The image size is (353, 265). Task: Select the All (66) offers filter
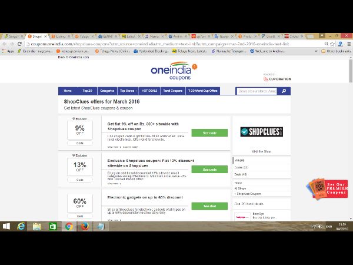tap(239, 160)
